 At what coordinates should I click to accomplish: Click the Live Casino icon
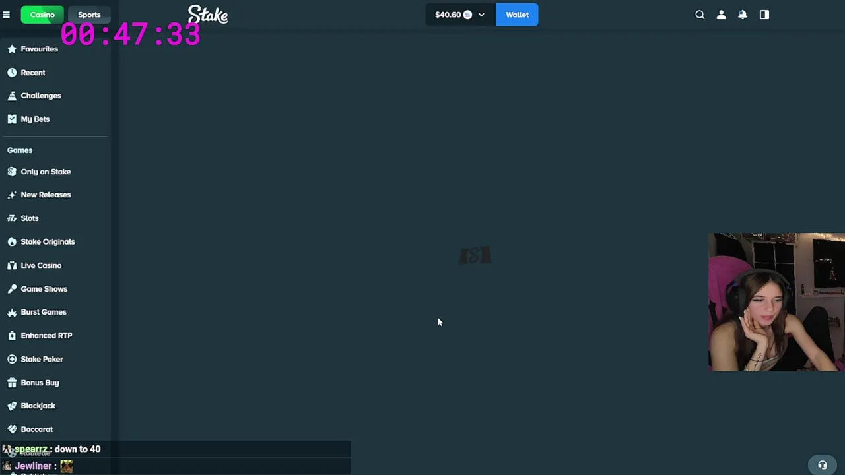coord(12,265)
